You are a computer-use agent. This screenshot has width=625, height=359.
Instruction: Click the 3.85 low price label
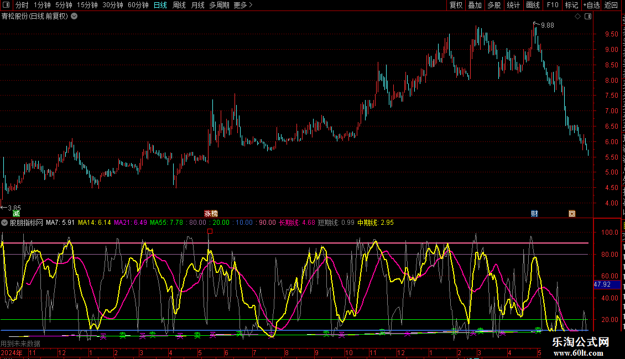click(x=14, y=208)
